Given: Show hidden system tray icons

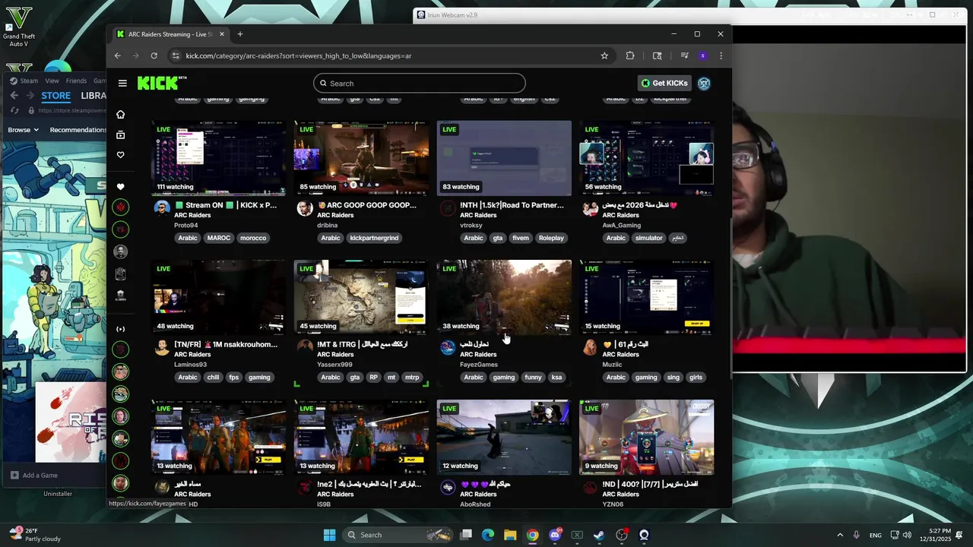Looking at the screenshot, I should point(839,535).
